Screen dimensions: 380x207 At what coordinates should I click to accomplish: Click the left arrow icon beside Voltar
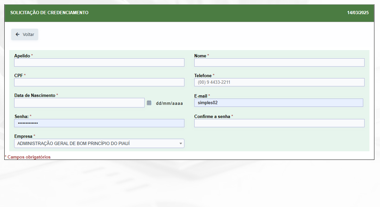click(17, 35)
